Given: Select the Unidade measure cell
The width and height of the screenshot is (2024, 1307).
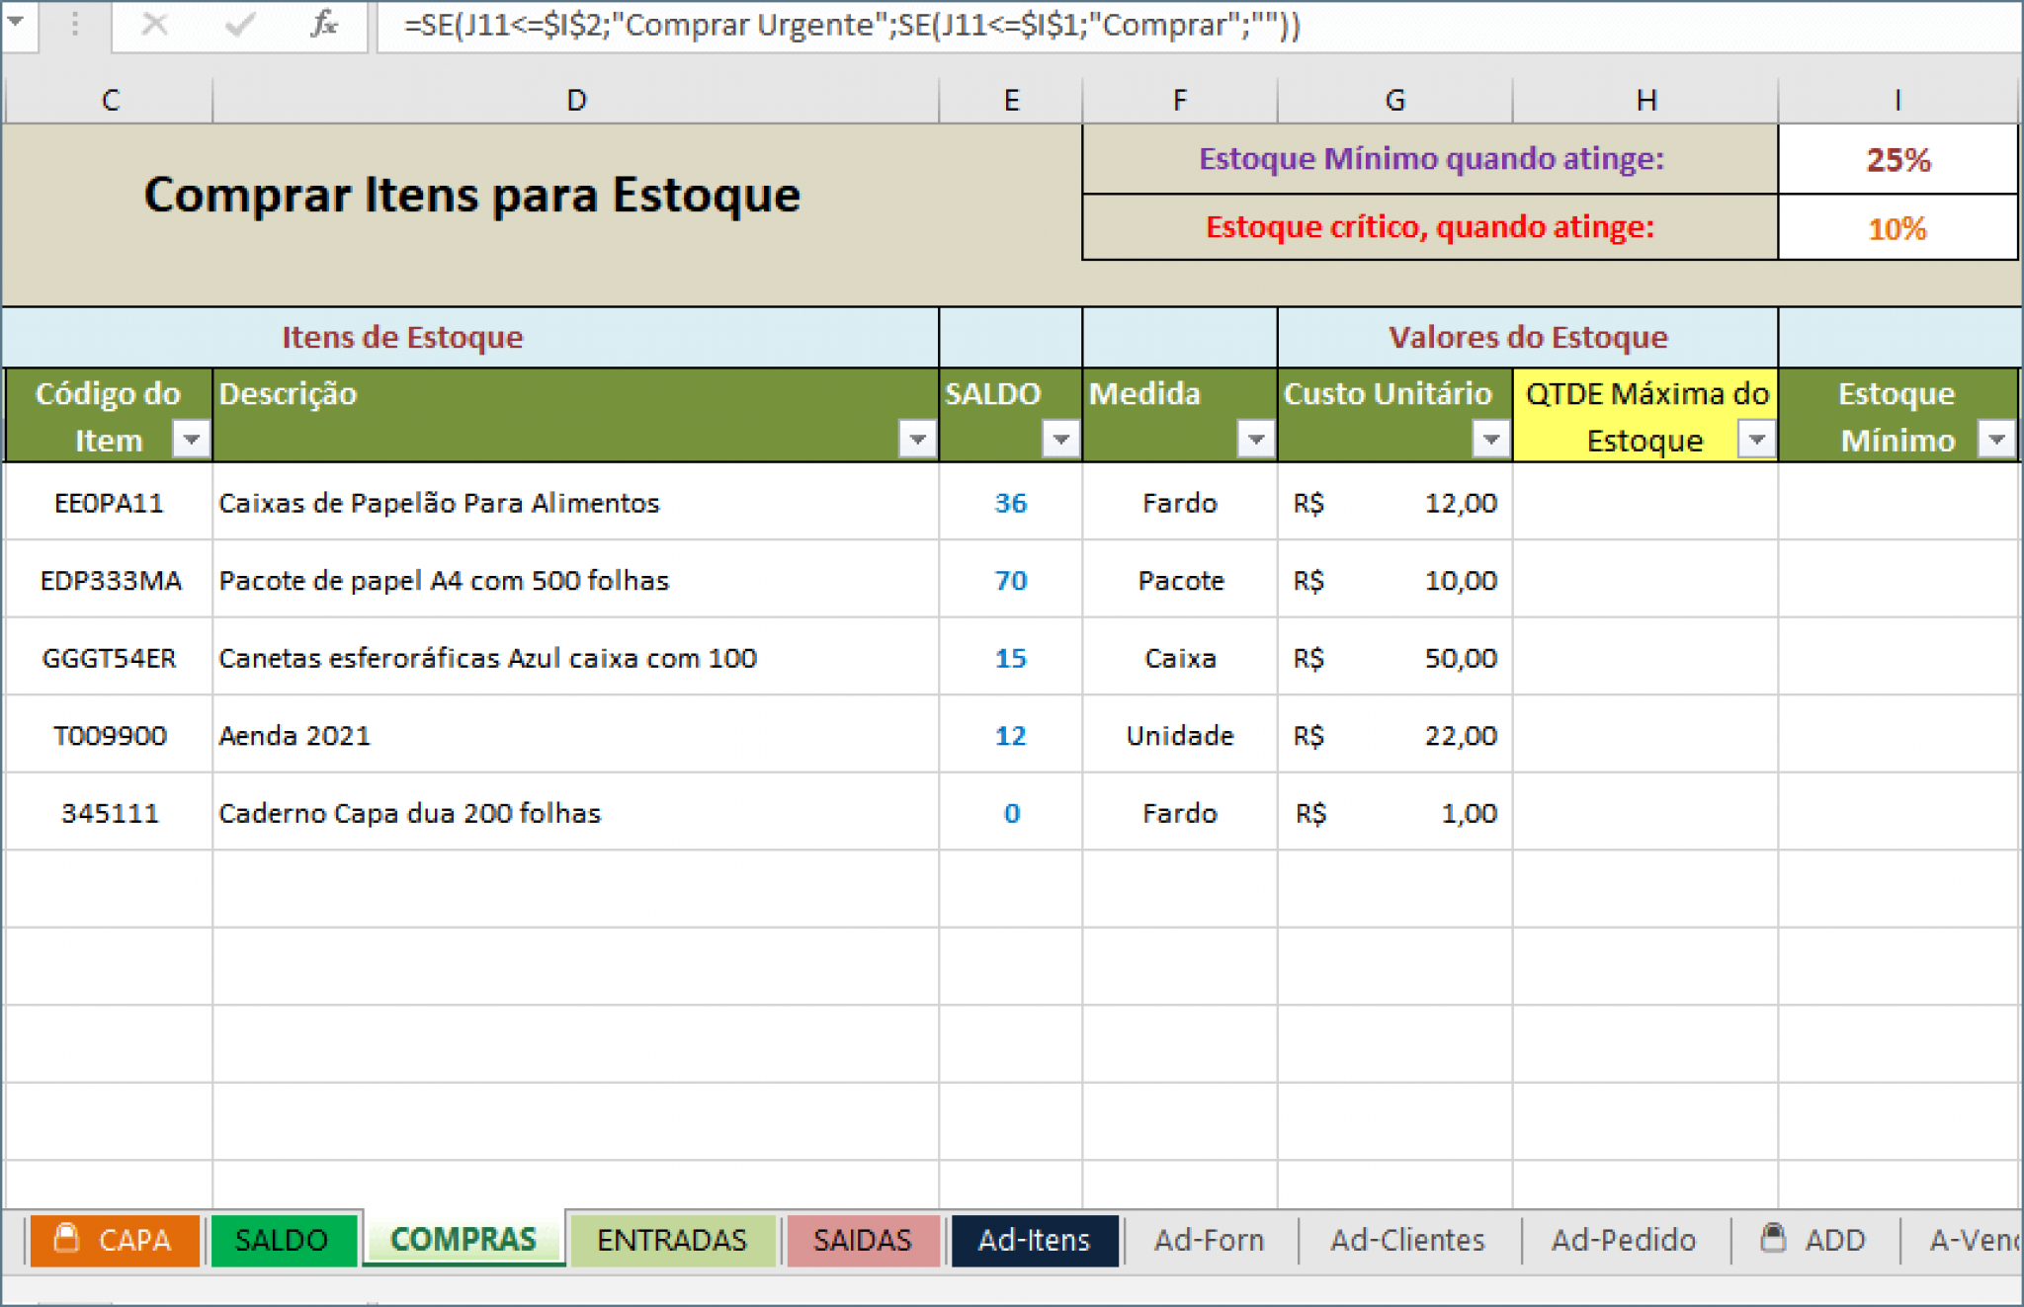Looking at the screenshot, I should [x=1180, y=736].
